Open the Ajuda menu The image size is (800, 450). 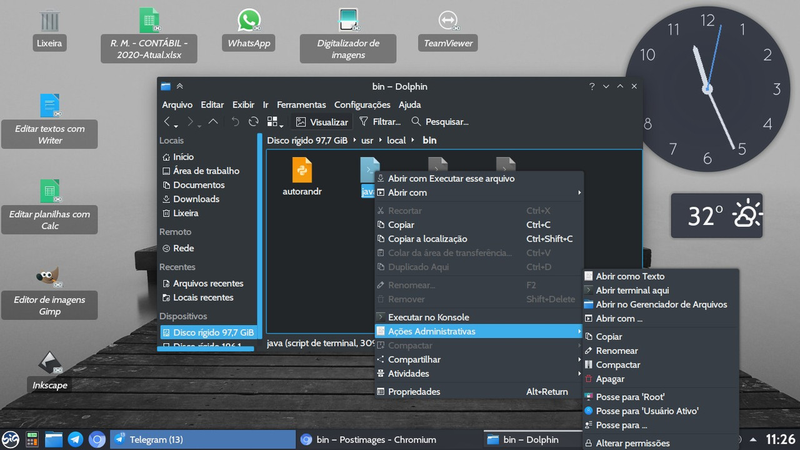coord(409,104)
